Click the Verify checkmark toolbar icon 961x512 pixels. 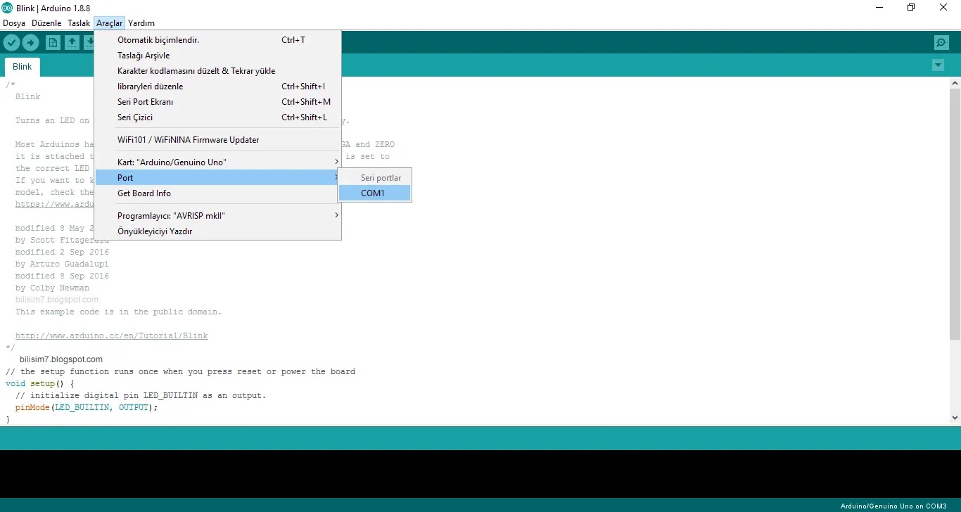[11, 43]
